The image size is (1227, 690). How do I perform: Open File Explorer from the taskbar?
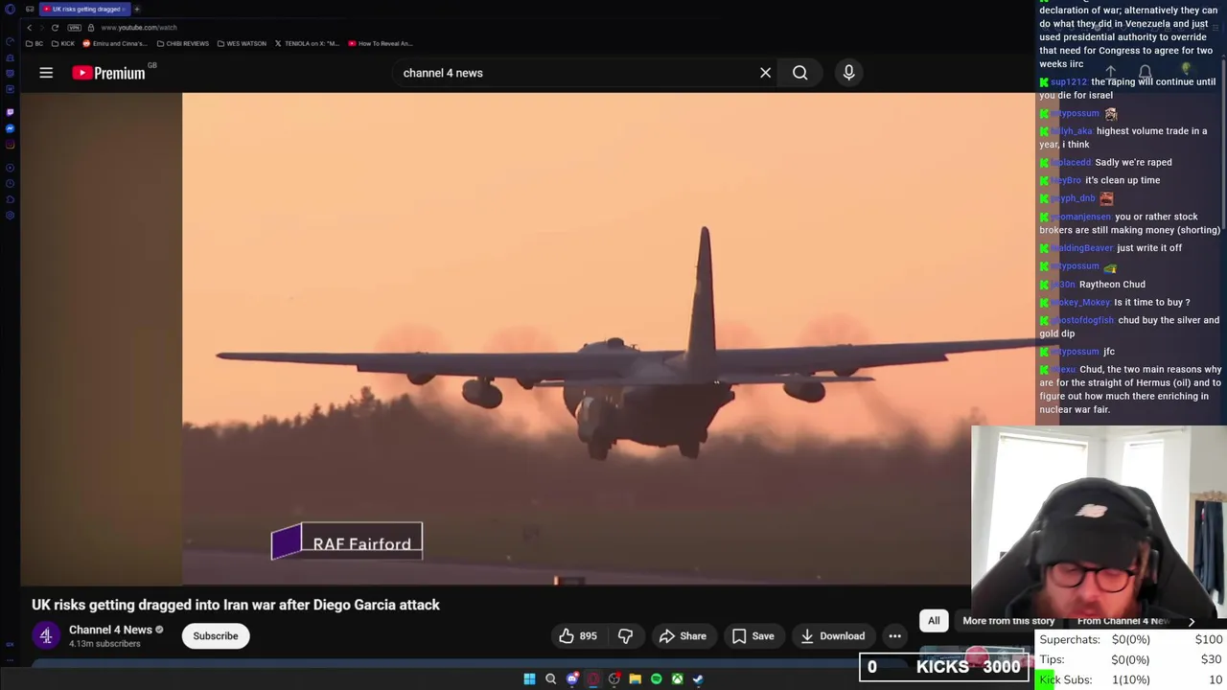click(636, 679)
